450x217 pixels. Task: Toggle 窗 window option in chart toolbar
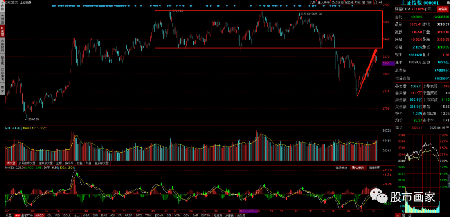click(364, 2)
